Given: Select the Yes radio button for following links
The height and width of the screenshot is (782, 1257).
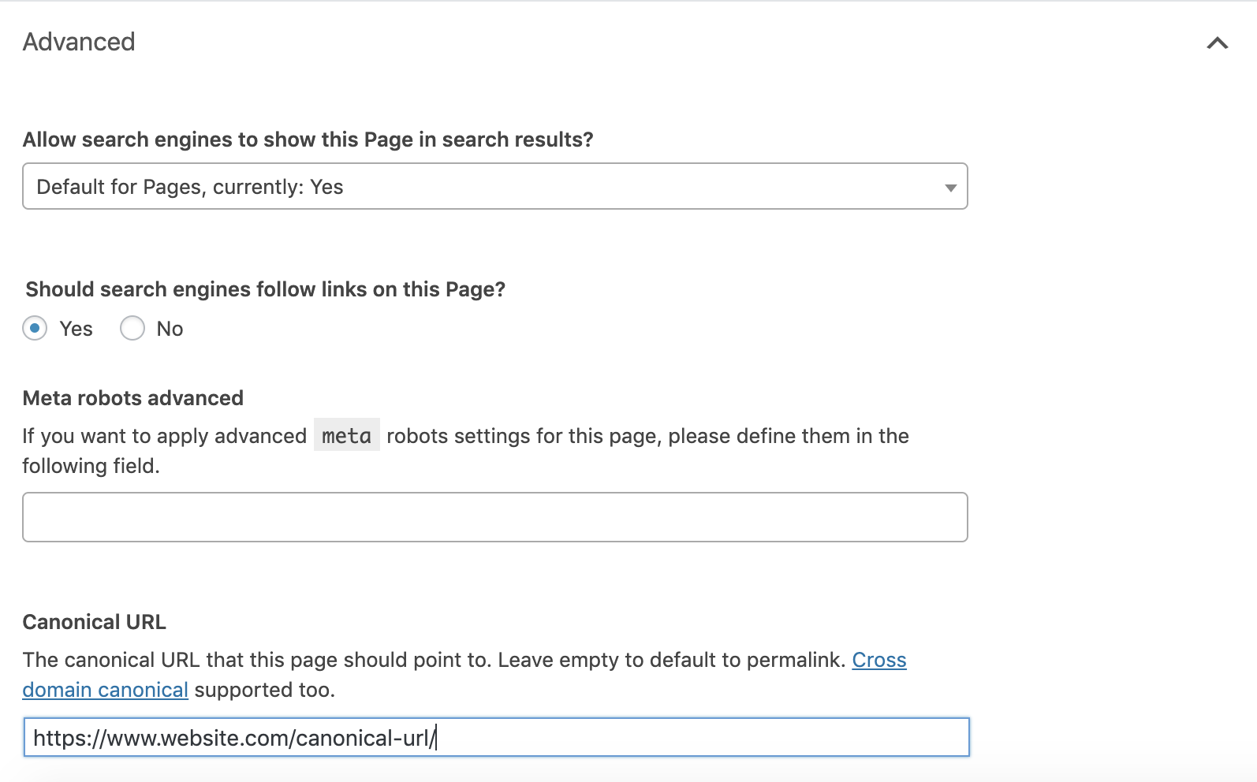Looking at the screenshot, I should coord(35,328).
